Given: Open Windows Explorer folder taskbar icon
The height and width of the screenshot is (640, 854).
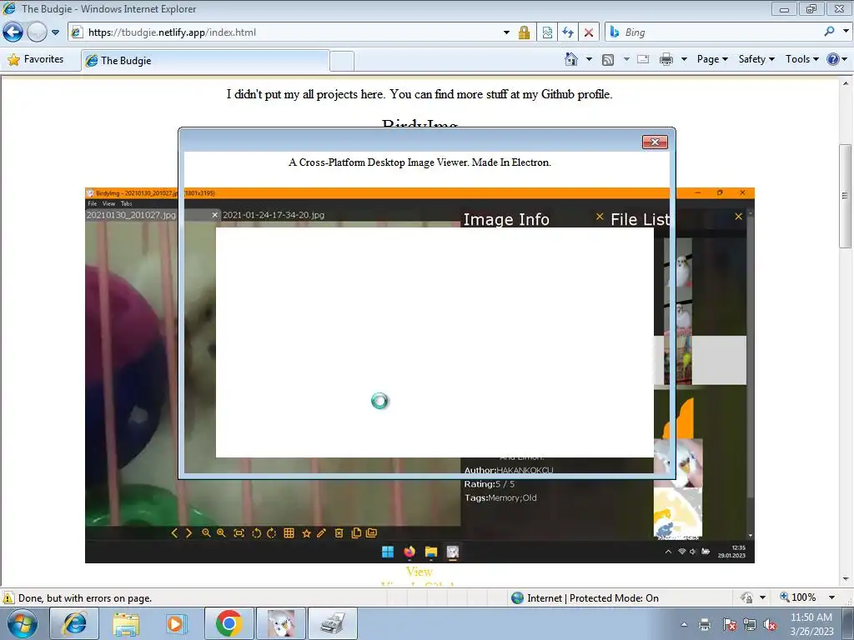Looking at the screenshot, I should (126, 623).
